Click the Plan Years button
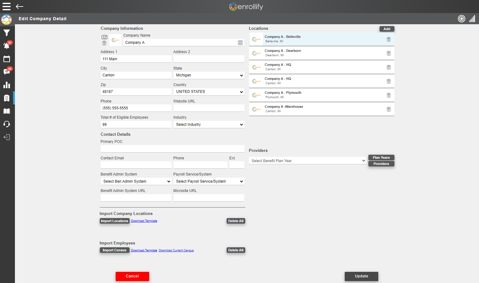 [381, 157]
